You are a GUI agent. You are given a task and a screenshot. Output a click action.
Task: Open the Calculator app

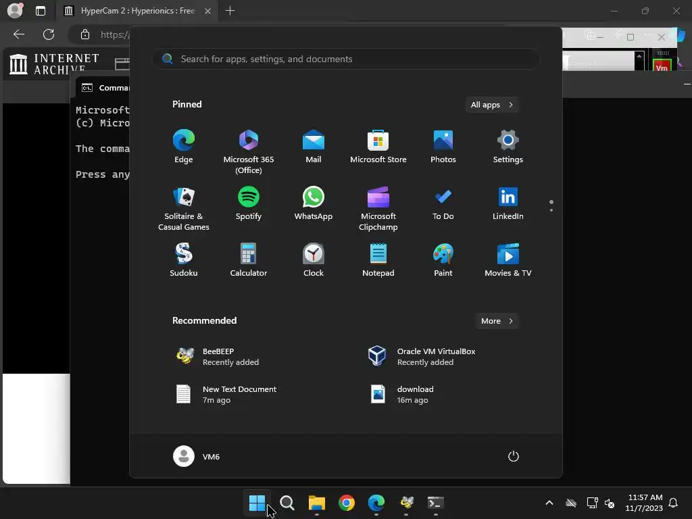tap(249, 260)
